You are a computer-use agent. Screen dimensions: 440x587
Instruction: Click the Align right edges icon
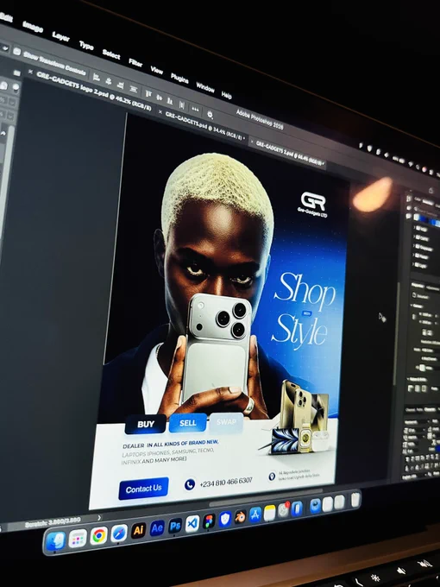coord(121,85)
